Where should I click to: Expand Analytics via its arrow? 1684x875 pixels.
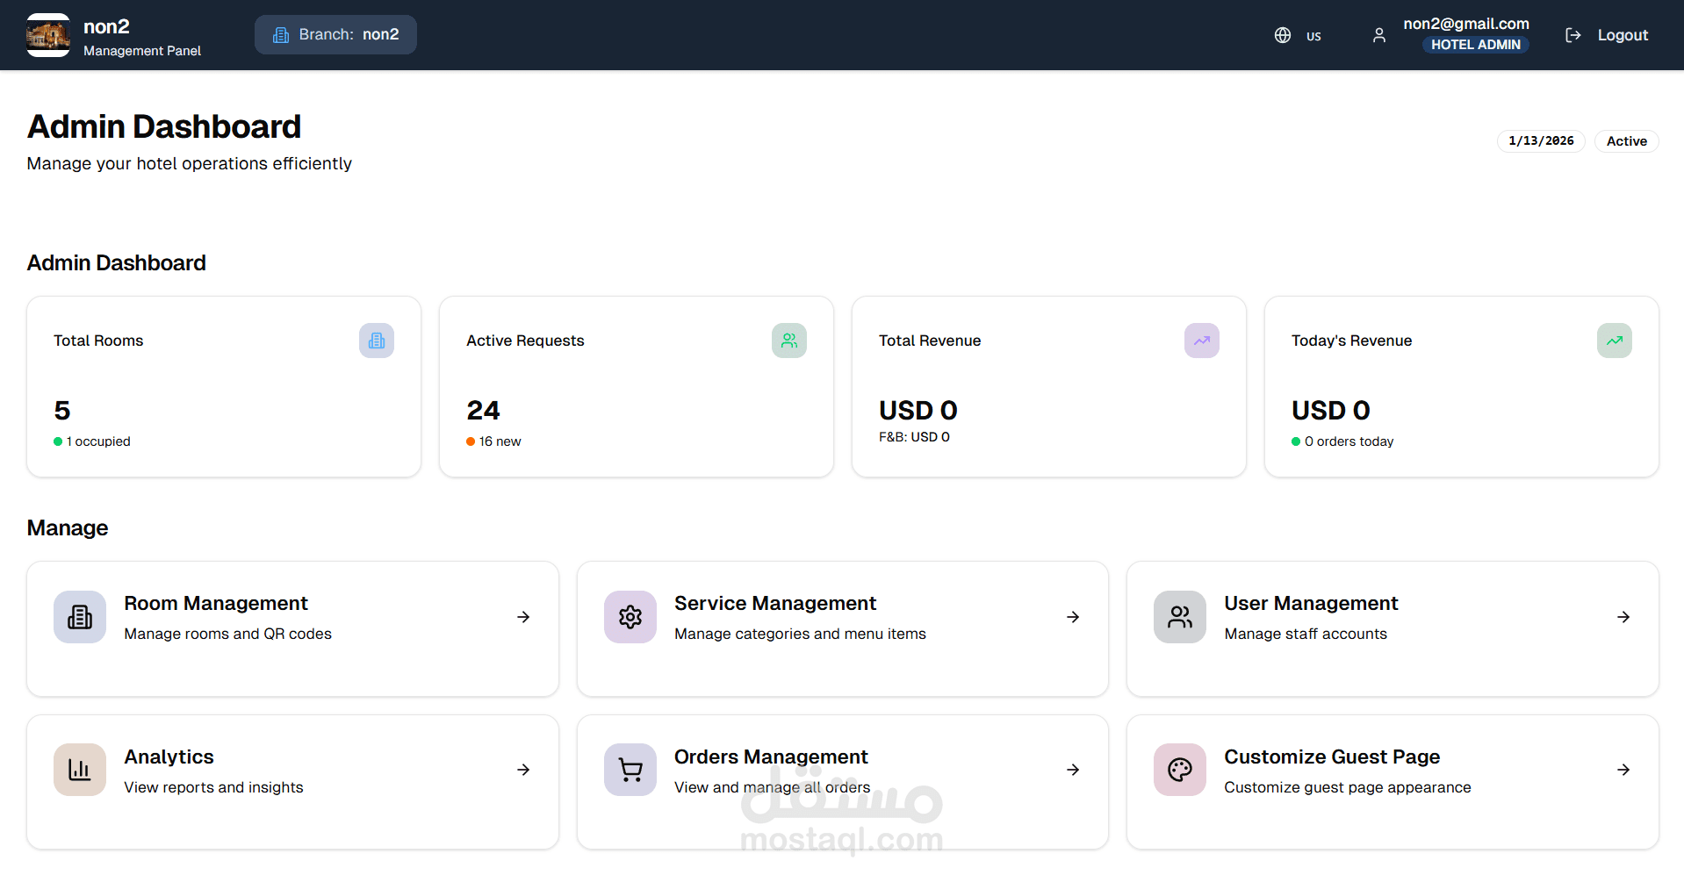(x=523, y=770)
